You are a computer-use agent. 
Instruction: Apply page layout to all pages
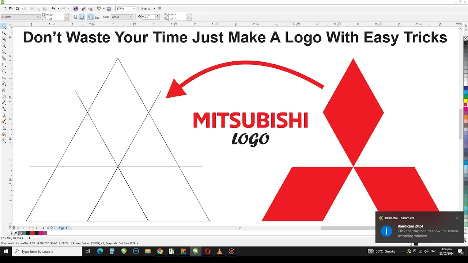(90, 17)
